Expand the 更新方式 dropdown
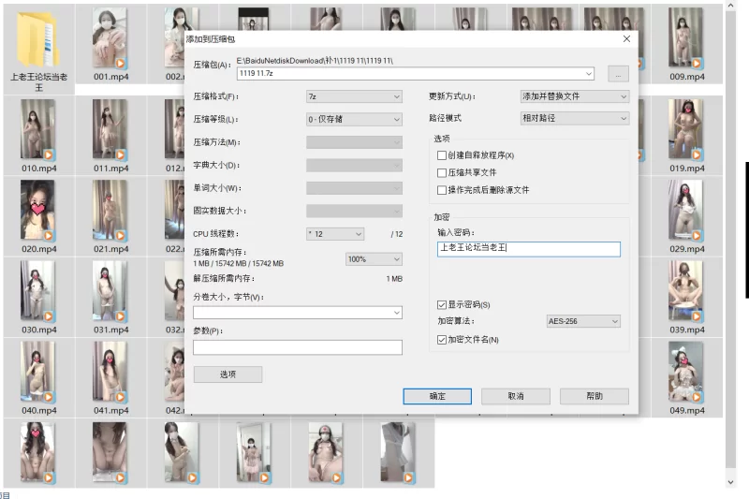749x499 pixels. 574,96
